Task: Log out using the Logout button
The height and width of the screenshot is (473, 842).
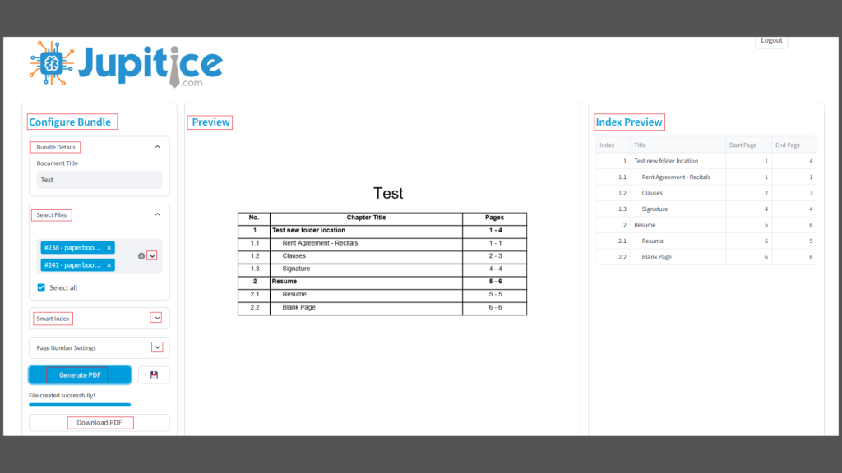Action: [x=771, y=41]
